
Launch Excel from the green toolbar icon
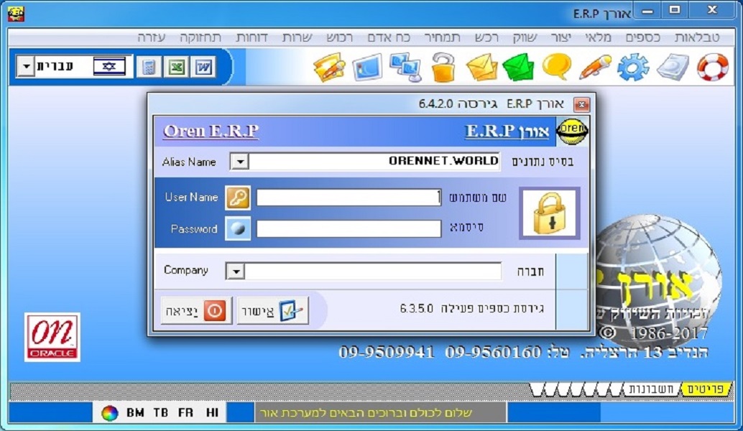click(176, 67)
